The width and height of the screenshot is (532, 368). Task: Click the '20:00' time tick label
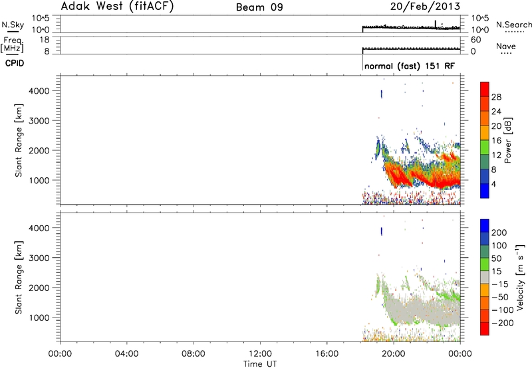click(393, 354)
